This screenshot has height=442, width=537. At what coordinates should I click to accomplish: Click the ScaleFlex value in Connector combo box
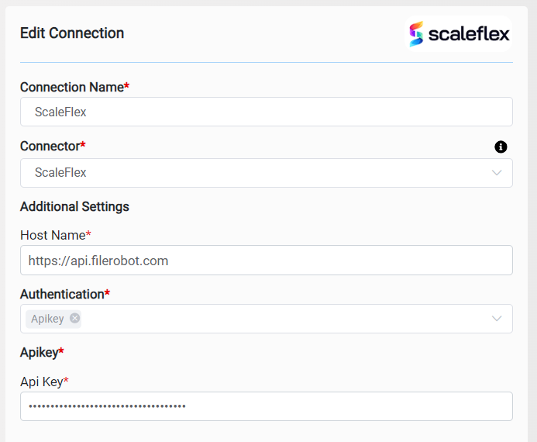(60, 173)
